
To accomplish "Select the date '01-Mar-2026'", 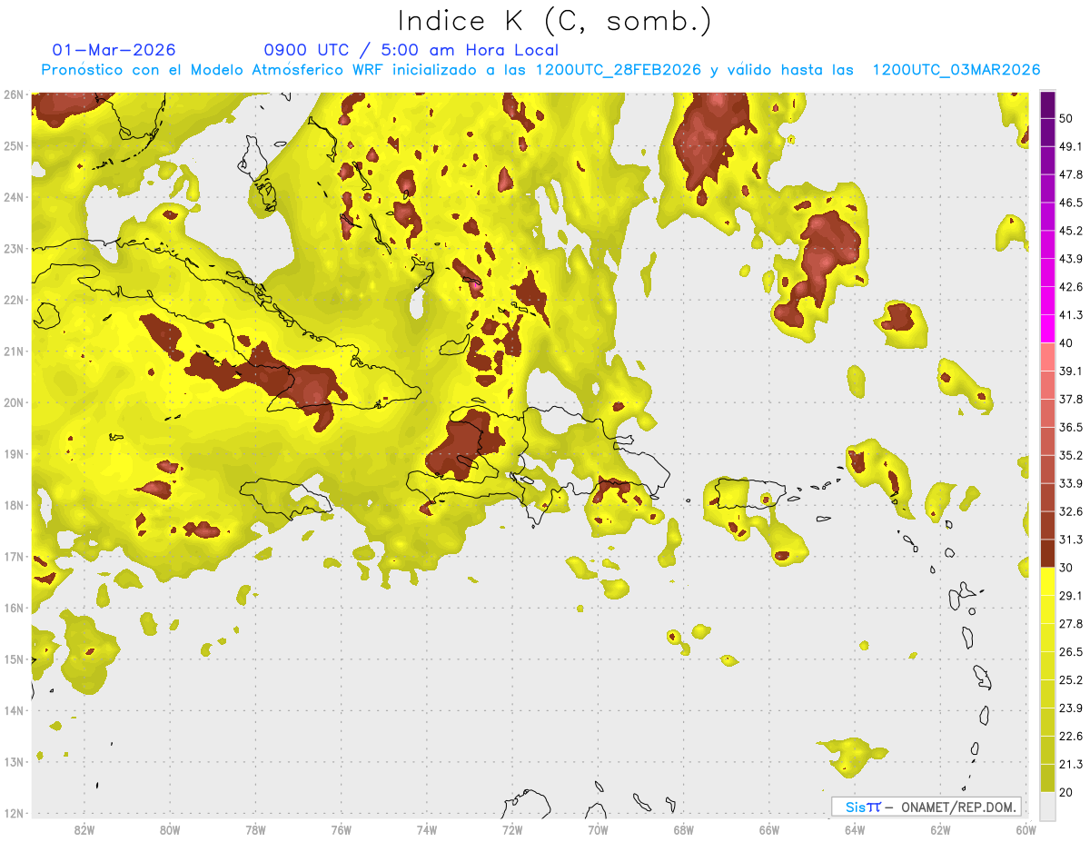I will pos(114,50).
